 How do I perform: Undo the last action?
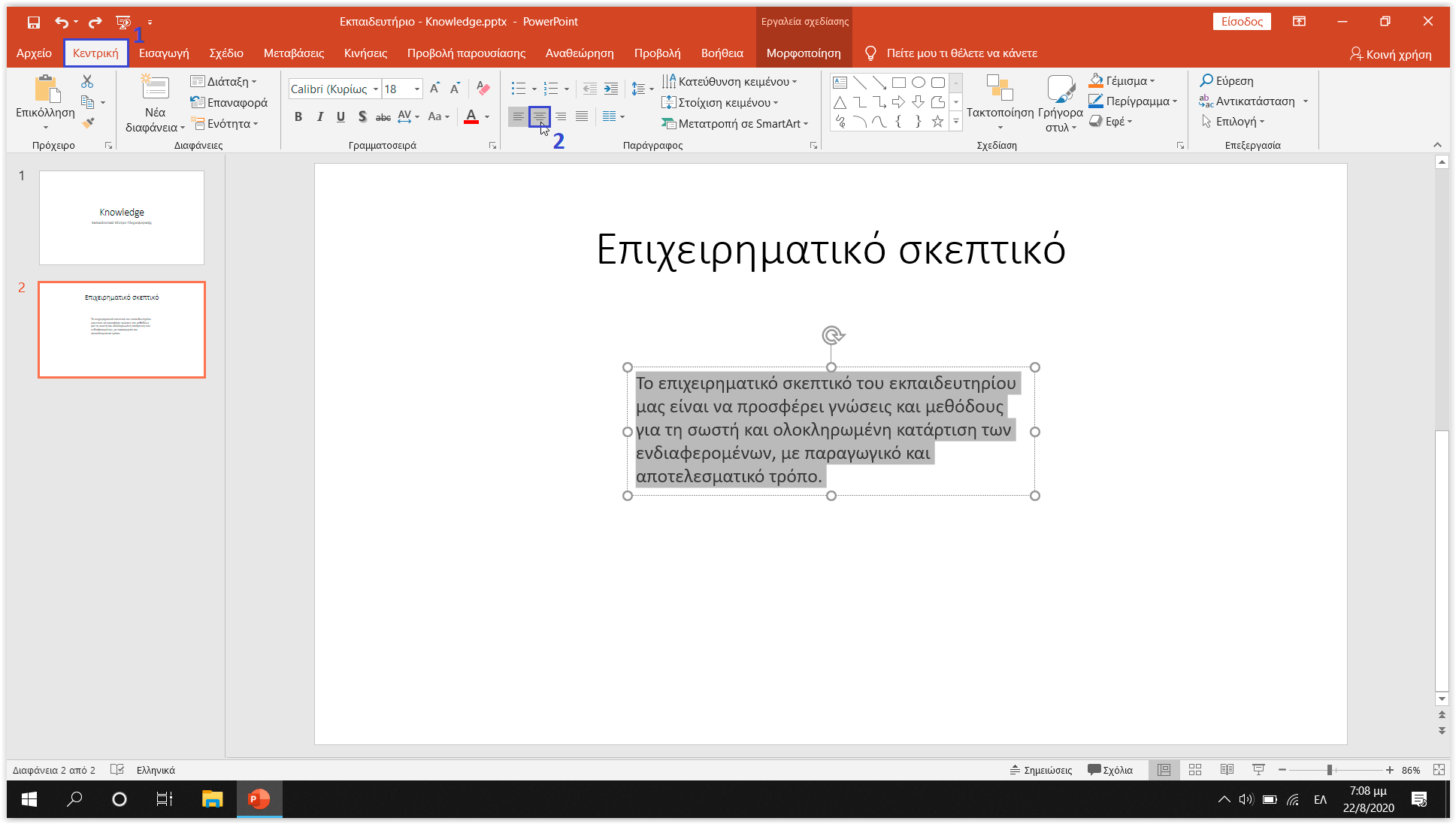click(x=61, y=23)
